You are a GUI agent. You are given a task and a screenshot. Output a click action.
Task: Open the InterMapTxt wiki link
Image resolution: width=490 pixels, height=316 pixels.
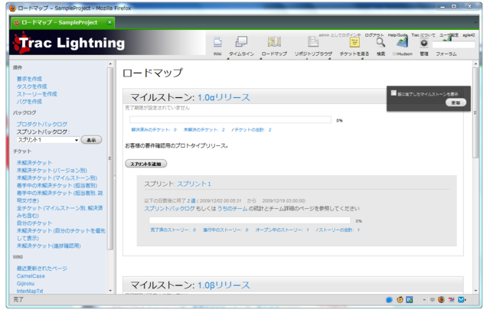click(x=30, y=291)
